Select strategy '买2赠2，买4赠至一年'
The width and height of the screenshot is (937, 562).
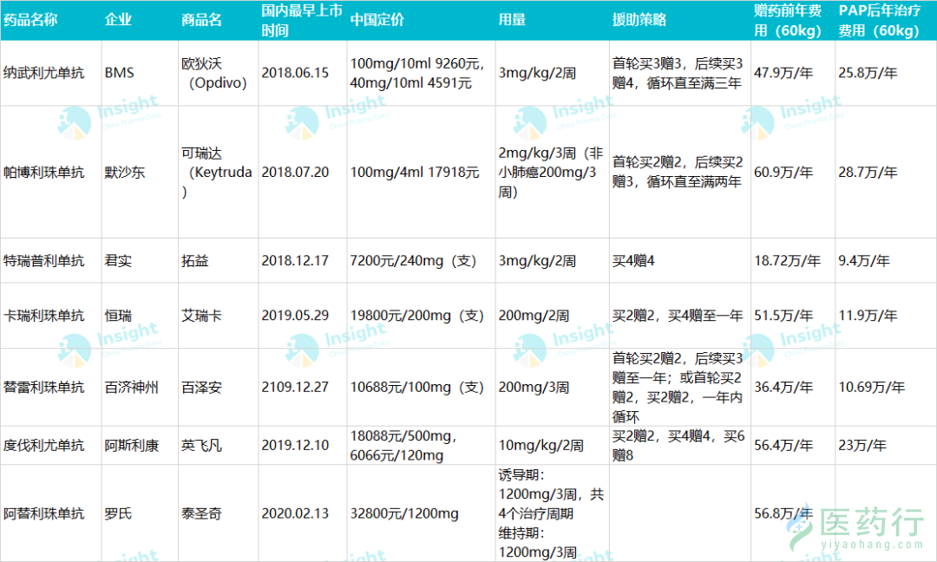point(678,316)
